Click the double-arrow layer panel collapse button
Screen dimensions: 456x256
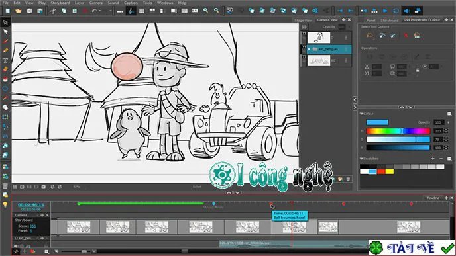304,26
